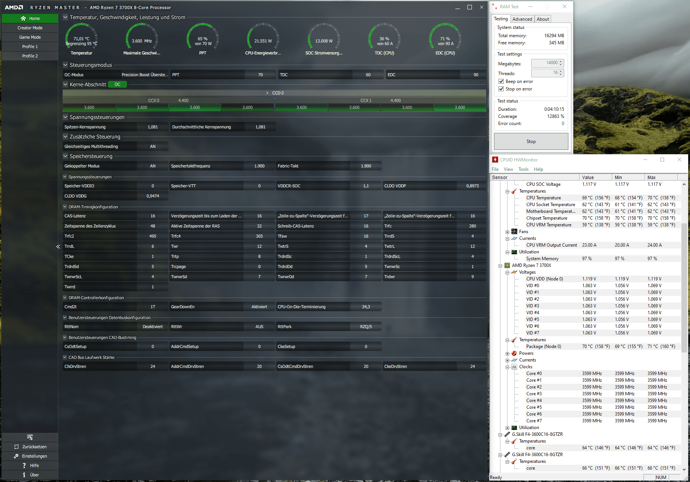The width and height of the screenshot is (690, 482).
Task: Open Über about entry
Action: [x=30, y=475]
